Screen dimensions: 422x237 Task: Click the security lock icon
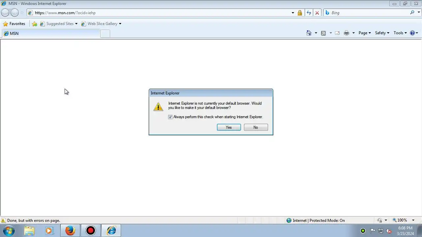300,13
